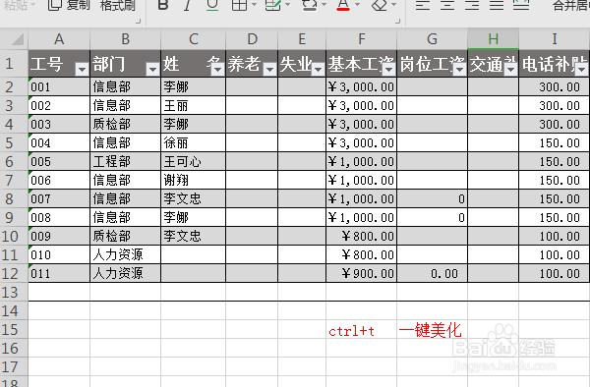This screenshot has width=590, height=387.
Task: Select cell 质检部 in row 4
Action: tap(125, 124)
